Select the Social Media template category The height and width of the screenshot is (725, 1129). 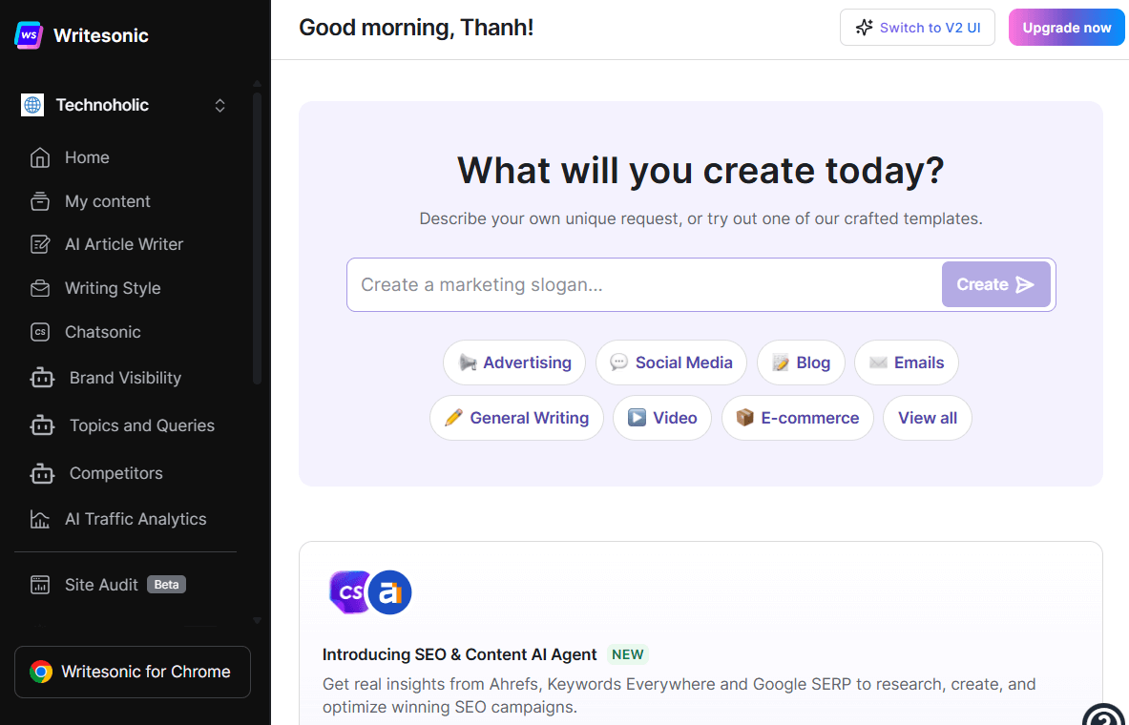click(671, 362)
